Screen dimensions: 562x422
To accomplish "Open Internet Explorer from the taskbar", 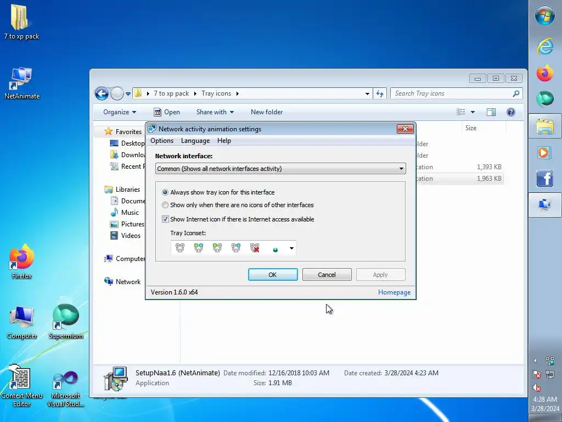I will pyautogui.click(x=545, y=46).
